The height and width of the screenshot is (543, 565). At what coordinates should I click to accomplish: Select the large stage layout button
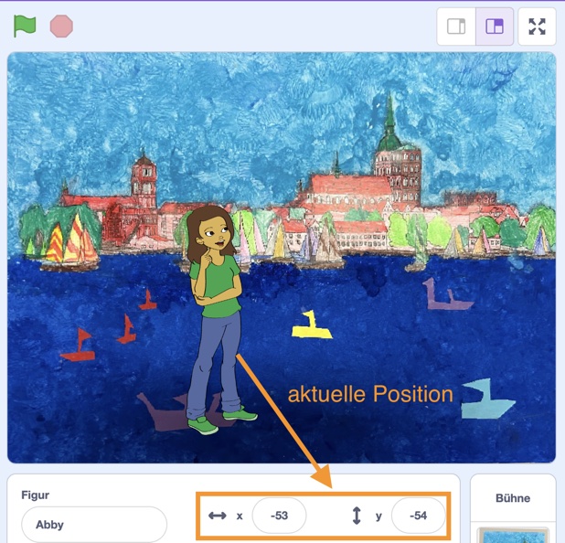(495, 27)
